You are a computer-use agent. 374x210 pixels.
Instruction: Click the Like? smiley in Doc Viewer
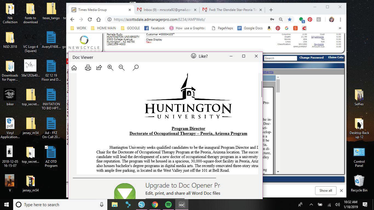(x=194, y=56)
